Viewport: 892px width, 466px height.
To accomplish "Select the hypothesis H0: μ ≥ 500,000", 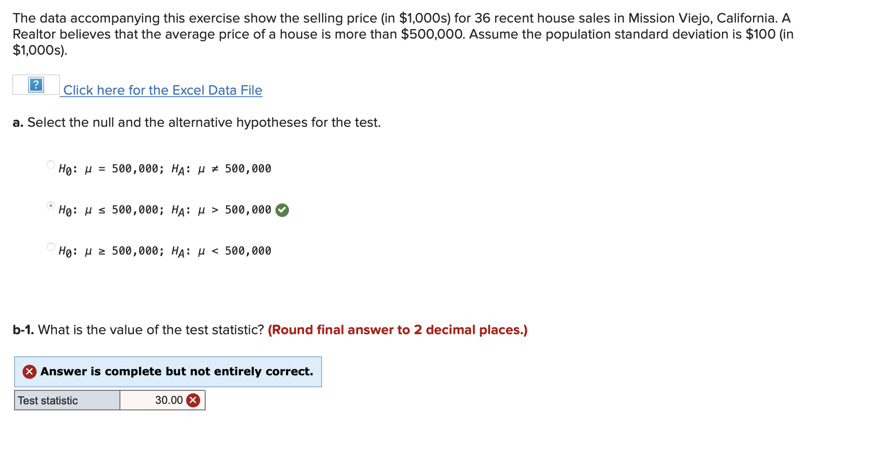I will (51, 247).
